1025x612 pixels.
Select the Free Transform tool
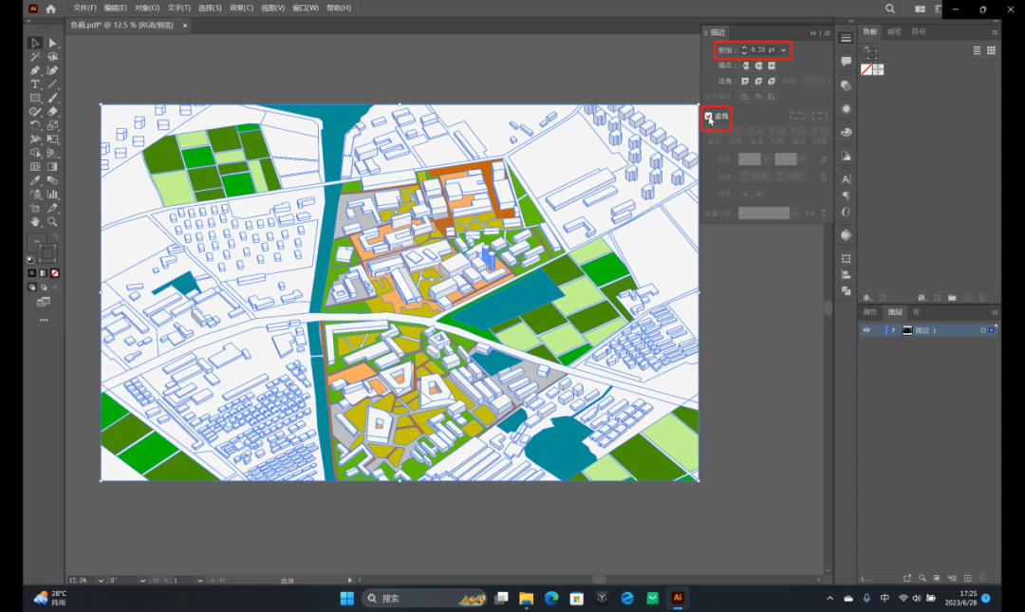(53, 139)
